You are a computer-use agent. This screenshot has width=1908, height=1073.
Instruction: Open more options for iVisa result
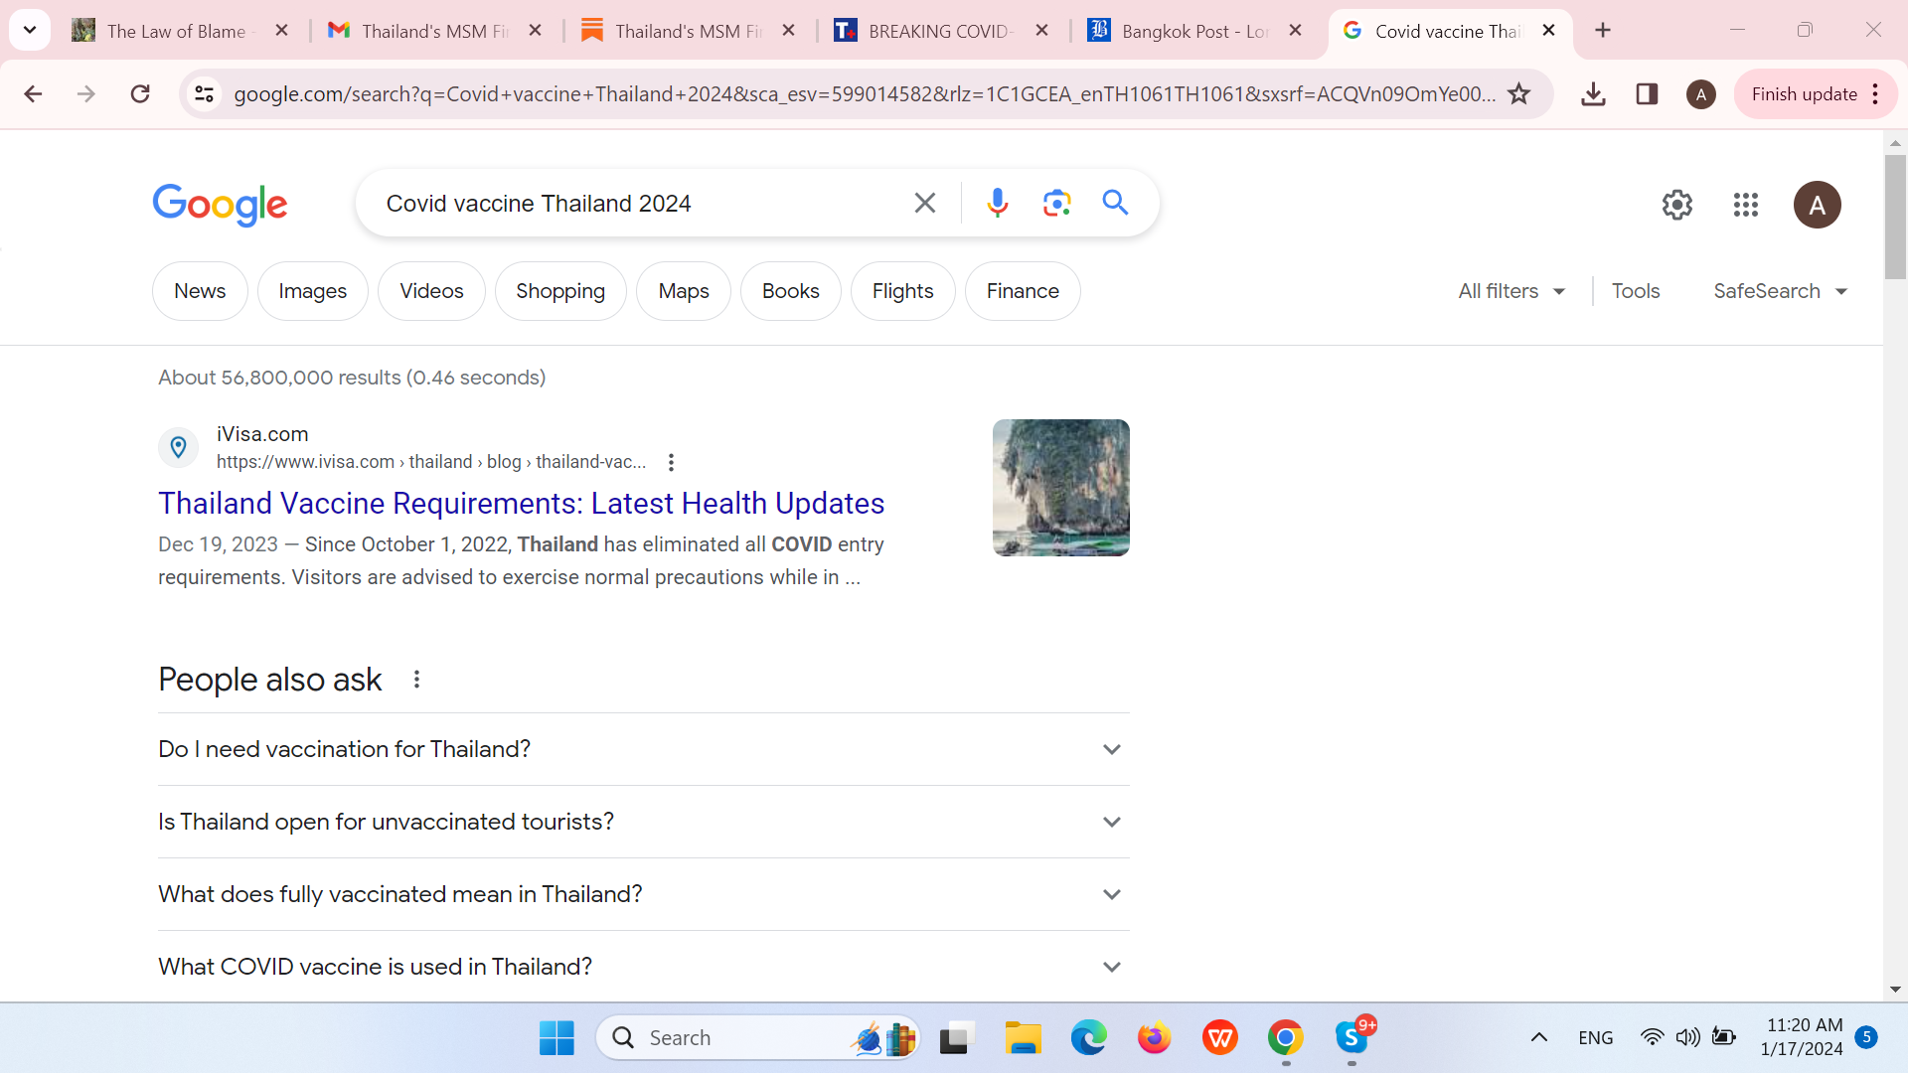click(671, 462)
